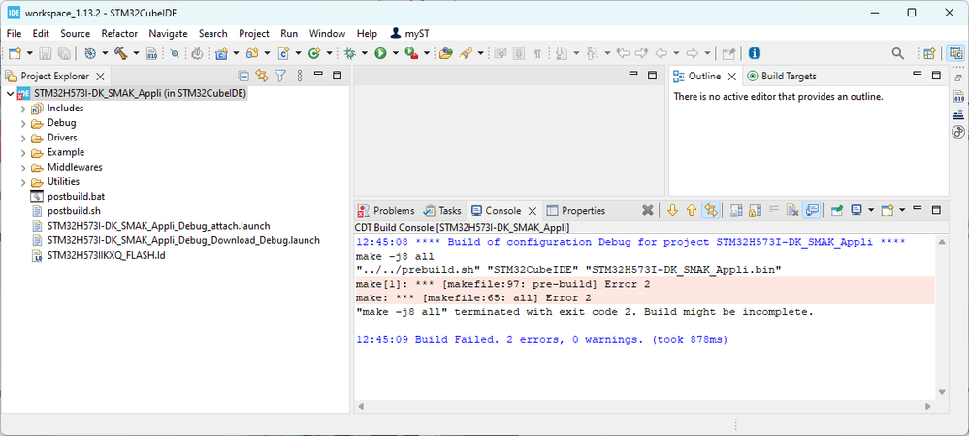Collapse all in Project Explorer

point(244,76)
